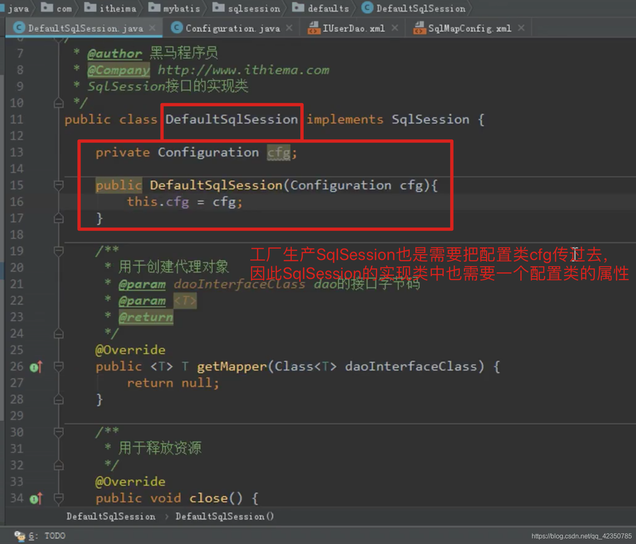Click the folder icon beside 'sqlsession' breadcrumb
Image resolution: width=636 pixels, height=544 pixels.
click(219, 7)
